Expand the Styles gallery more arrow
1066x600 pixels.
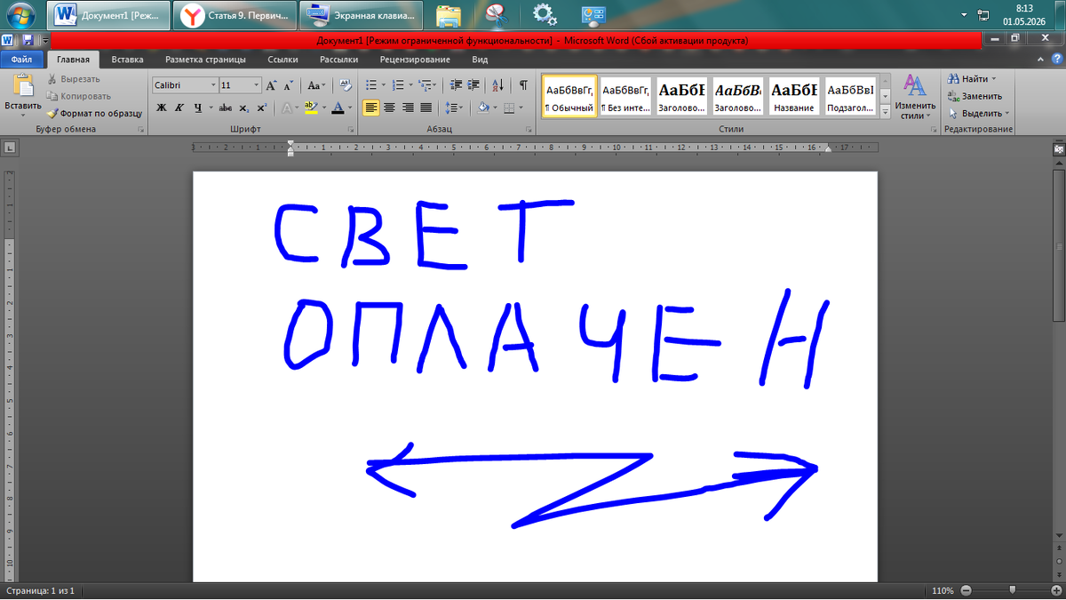coord(885,112)
